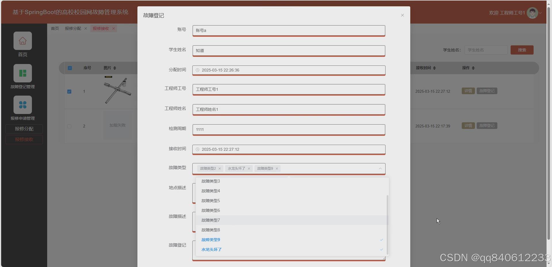Click the 检测周期 input field
This screenshot has width=552, height=267.
pyautogui.click(x=289, y=129)
